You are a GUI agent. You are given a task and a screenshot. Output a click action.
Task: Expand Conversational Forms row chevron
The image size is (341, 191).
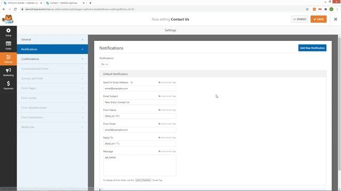(83, 68)
